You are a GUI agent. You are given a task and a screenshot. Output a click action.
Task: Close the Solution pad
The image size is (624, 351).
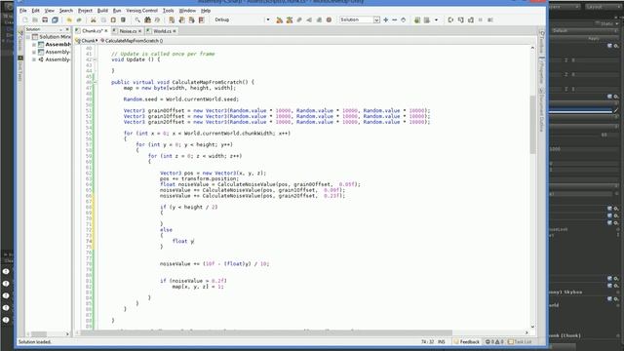coord(67,29)
